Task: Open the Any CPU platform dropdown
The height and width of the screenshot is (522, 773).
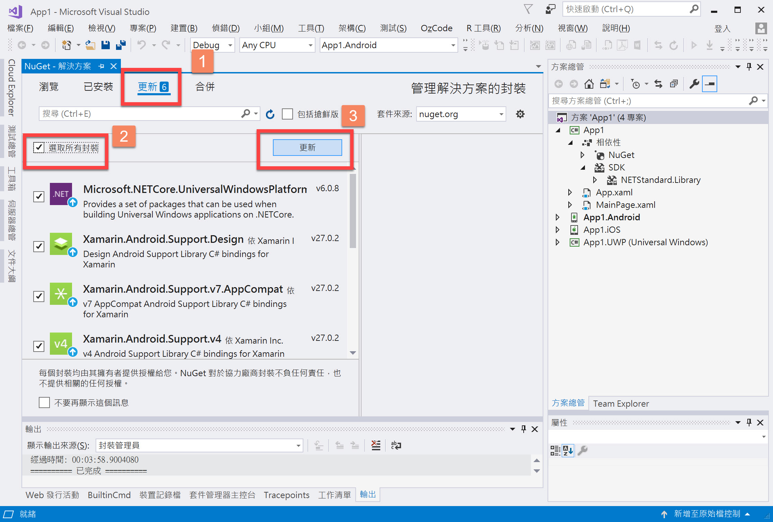Action: 277,45
